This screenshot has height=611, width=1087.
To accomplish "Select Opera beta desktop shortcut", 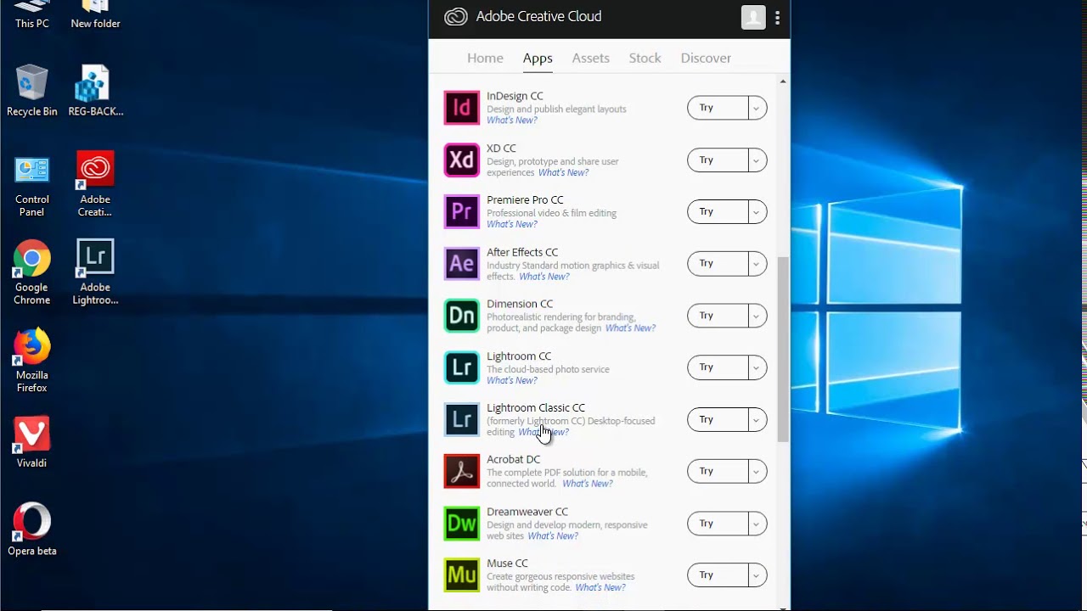I will pyautogui.click(x=32, y=530).
